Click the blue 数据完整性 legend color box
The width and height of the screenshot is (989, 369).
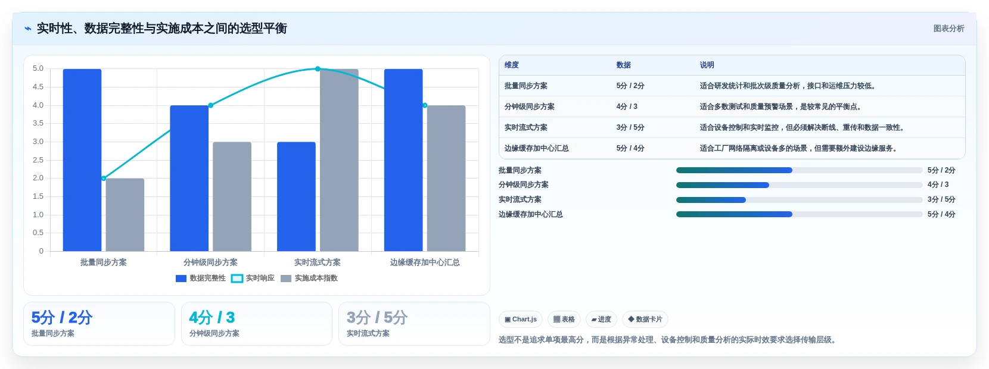pyautogui.click(x=181, y=278)
